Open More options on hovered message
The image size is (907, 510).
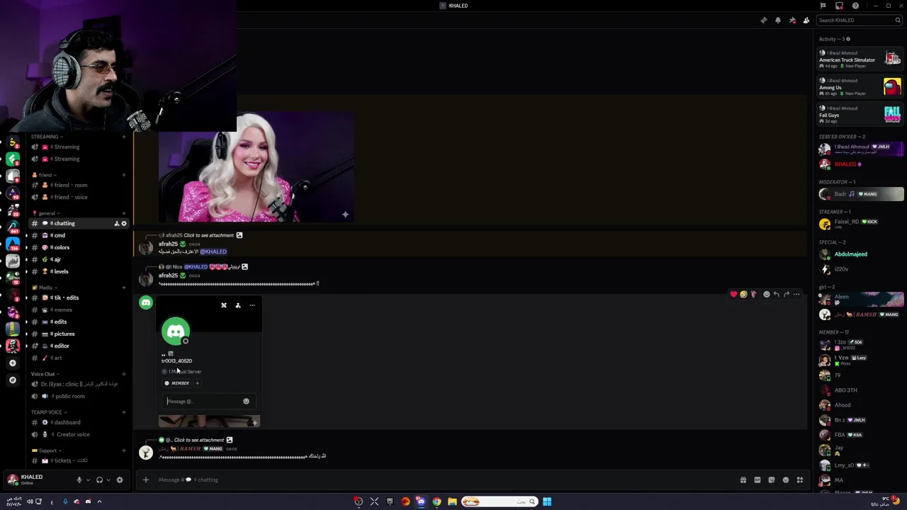pos(796,294)
